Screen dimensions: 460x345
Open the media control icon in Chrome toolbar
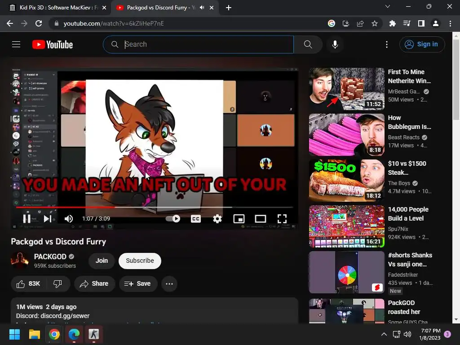pos(407,23)
